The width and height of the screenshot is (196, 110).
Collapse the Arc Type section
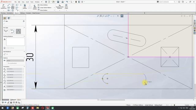[x=24, y=28]
